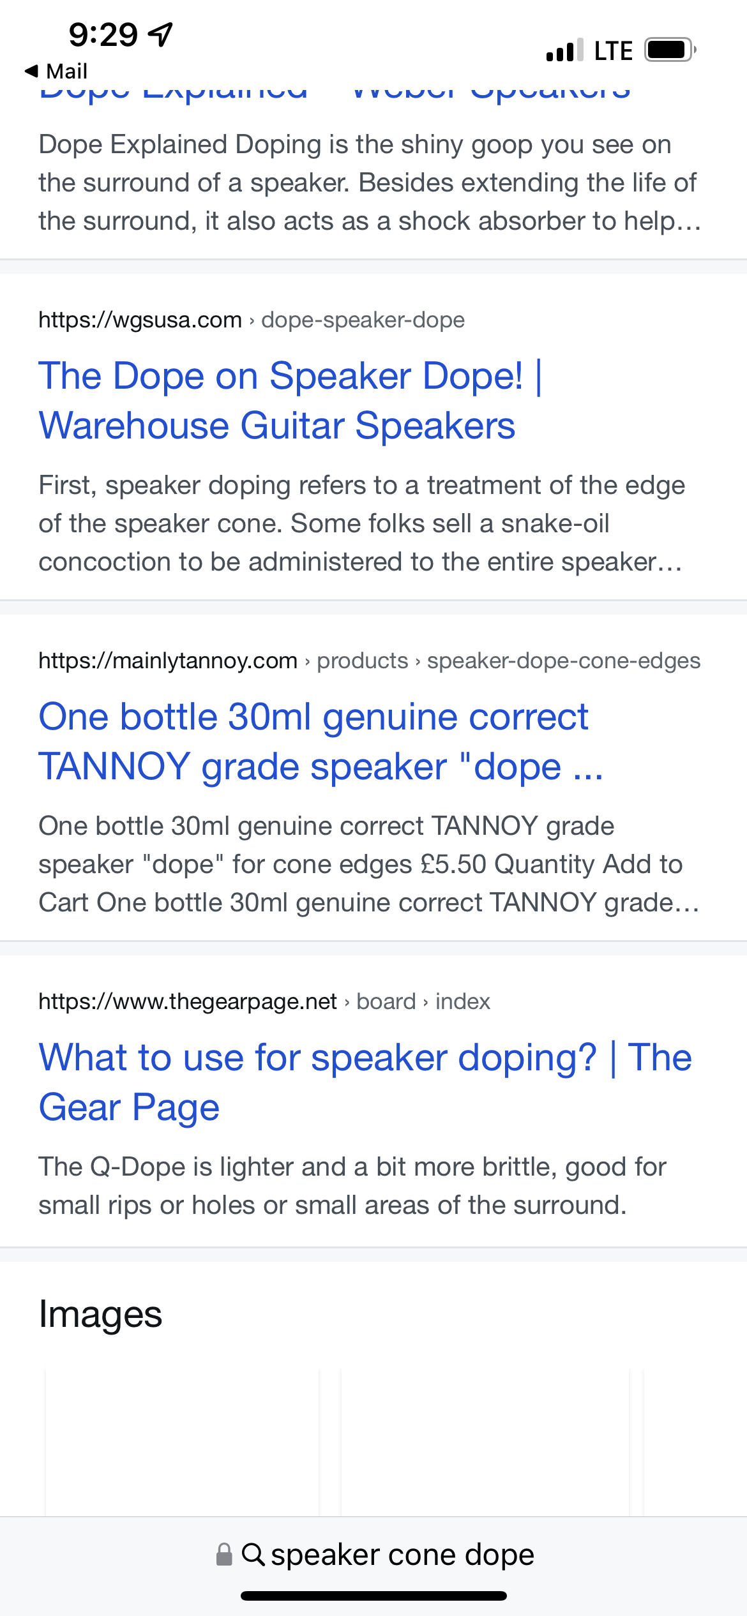This screenshot has height=1616, width=747.
Task: Tap the thegearpage.net URL breadcrumb
Action: coord(264,1001)
